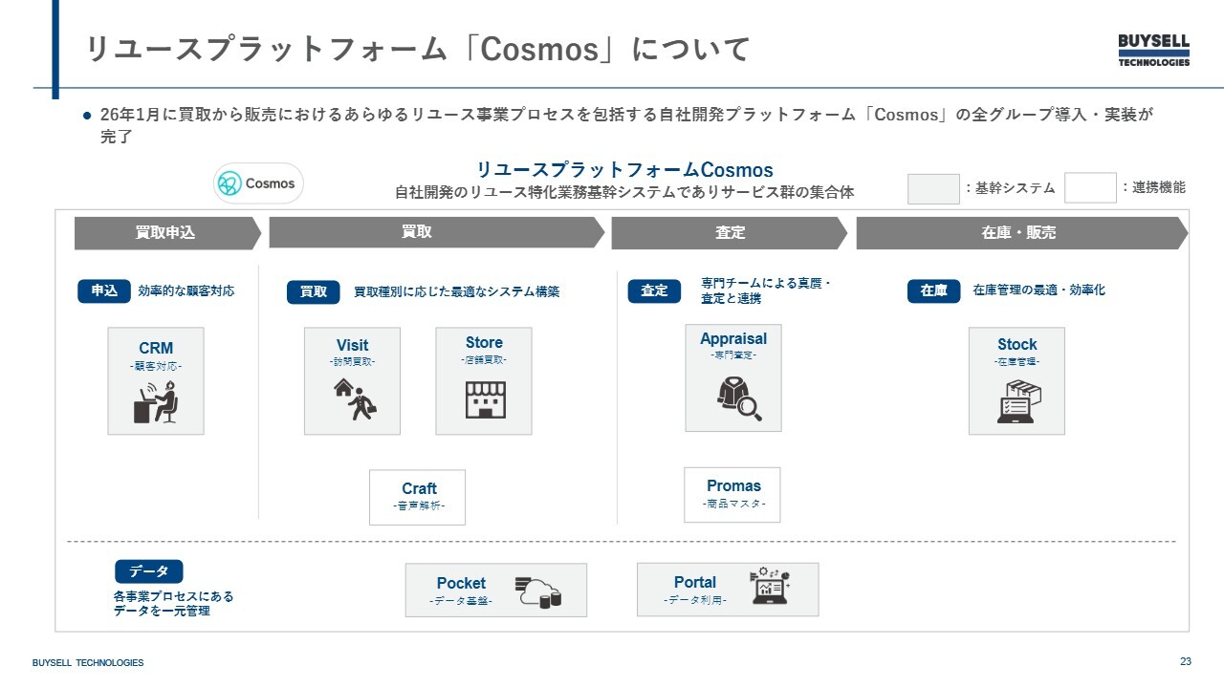The image size is (1224, 688).
Task: Click the データ blue label
Action: 149,571
